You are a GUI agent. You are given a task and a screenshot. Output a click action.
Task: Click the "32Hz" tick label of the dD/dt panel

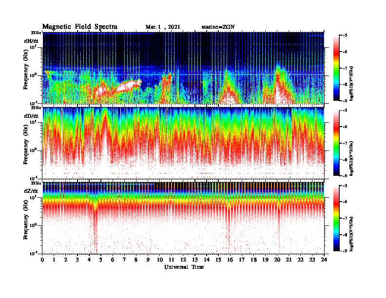click(36, 108)
